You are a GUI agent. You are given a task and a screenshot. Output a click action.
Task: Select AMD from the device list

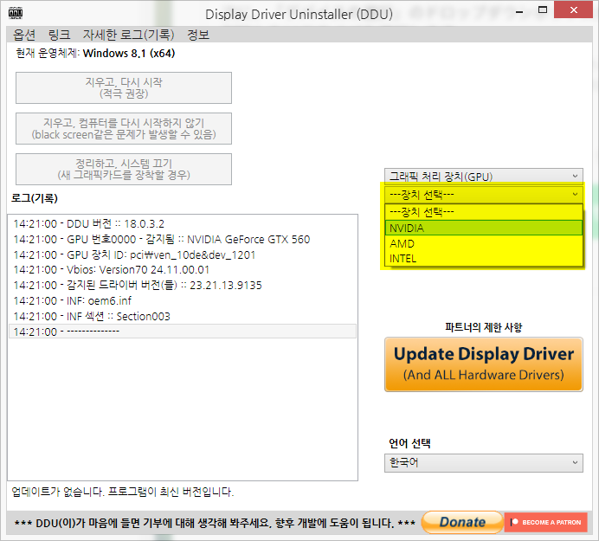tap(484, 243)
